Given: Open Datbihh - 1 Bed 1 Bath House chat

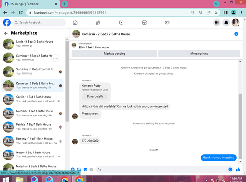Looking at the screenshot, I should (33, 113).
